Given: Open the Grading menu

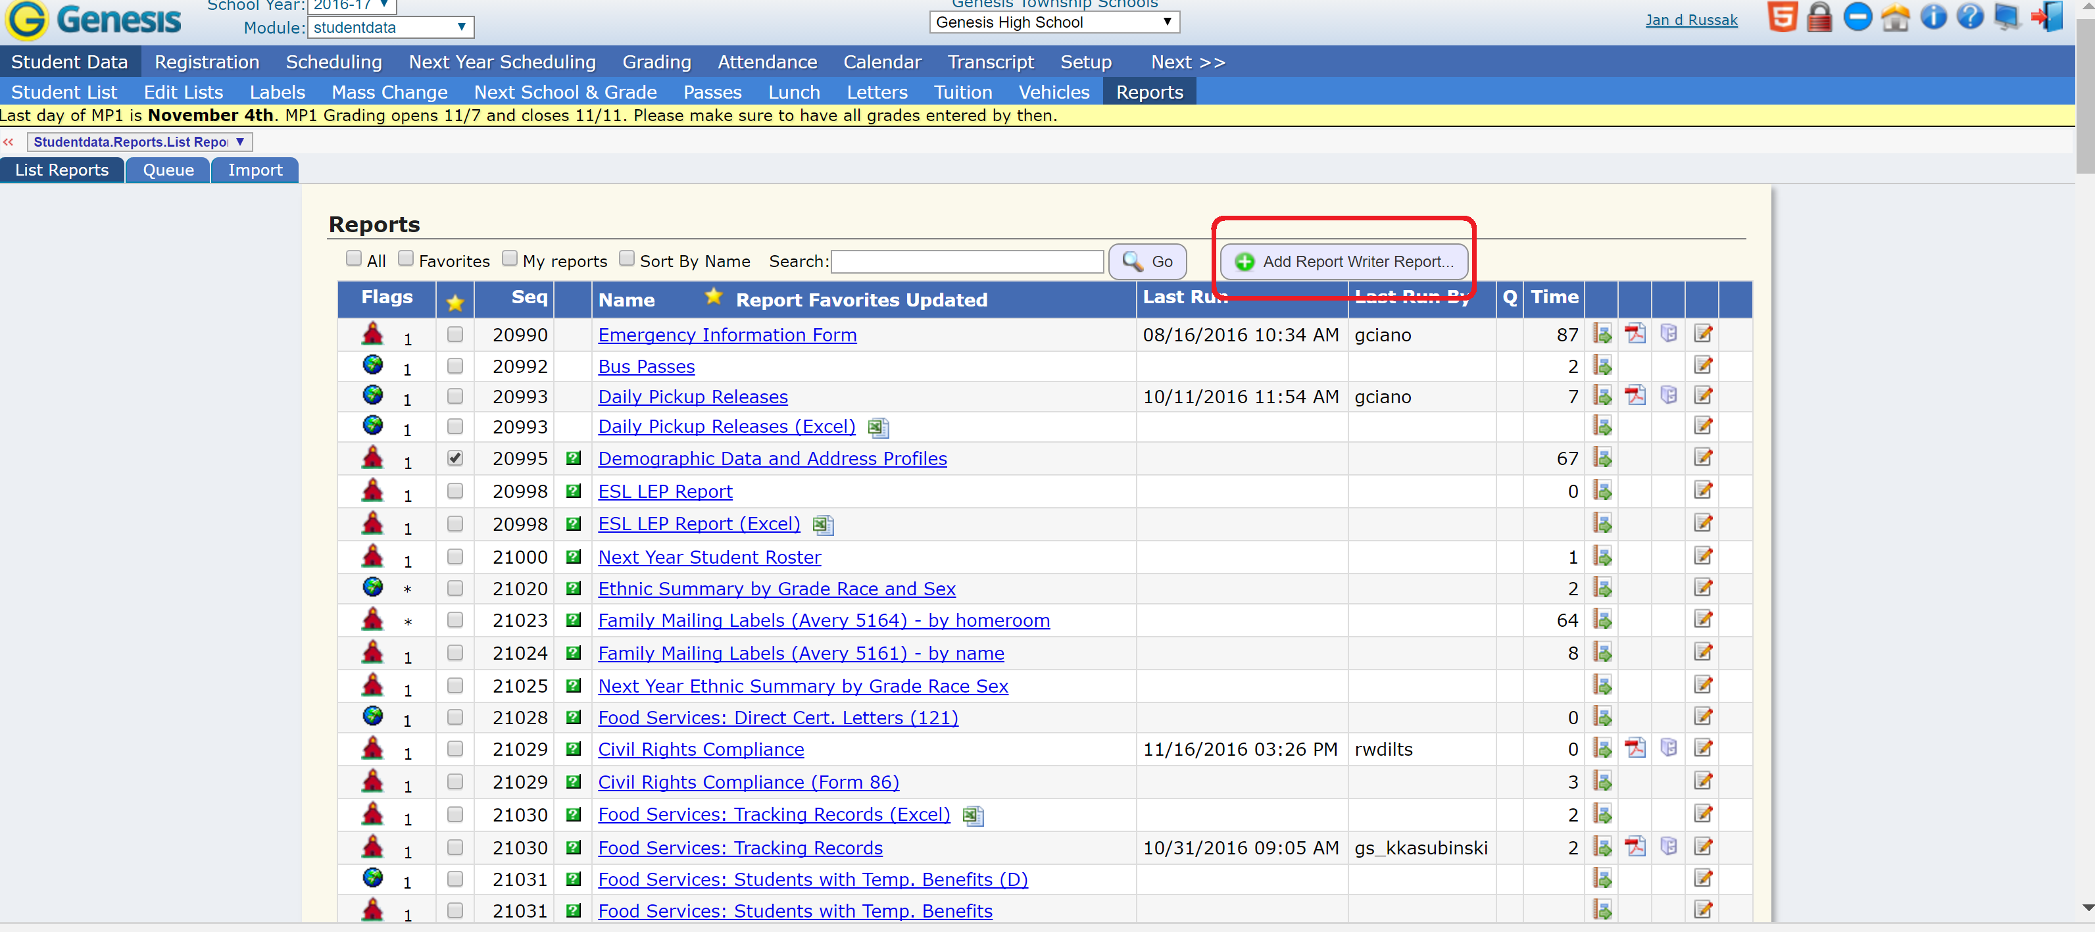Looking at the screenshot, I should (656, 62).
